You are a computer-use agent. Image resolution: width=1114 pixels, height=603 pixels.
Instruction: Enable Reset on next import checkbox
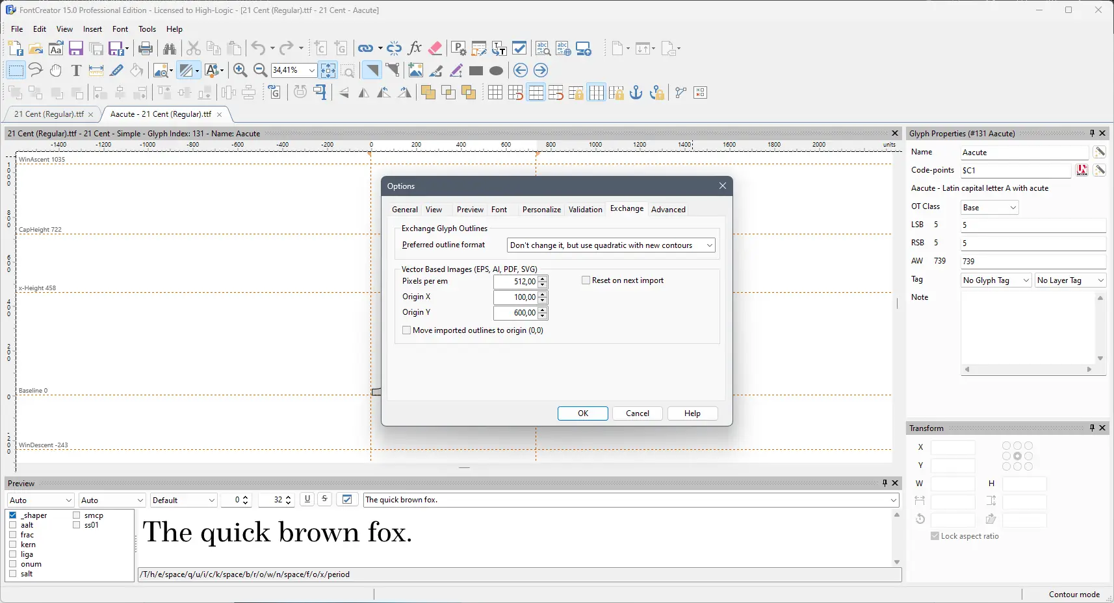pos(586,280)
